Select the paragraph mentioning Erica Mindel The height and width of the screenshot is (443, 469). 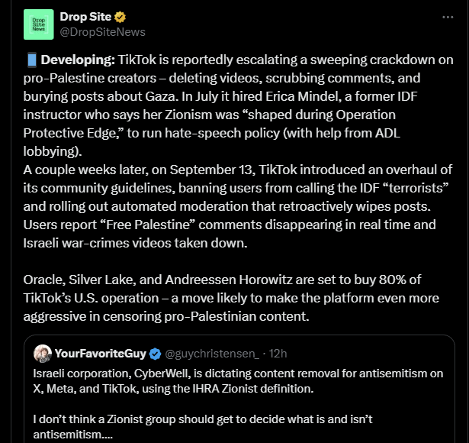point(229,115)
